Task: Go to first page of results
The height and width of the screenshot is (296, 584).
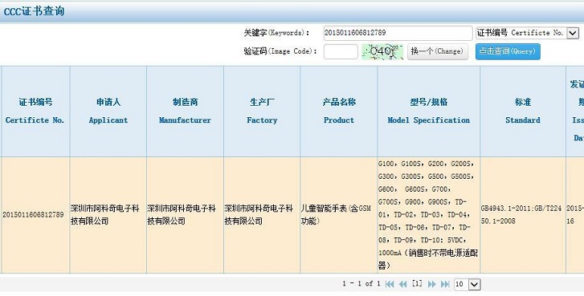Action: 390,285
